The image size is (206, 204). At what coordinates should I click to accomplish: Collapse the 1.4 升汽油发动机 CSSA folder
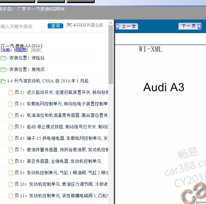[x=48, y=81]
